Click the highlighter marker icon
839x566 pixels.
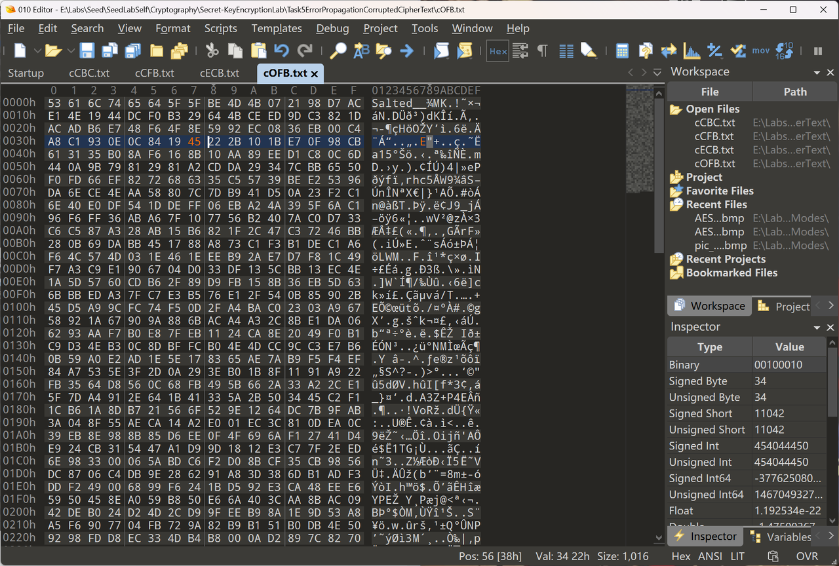pos(589,50)
